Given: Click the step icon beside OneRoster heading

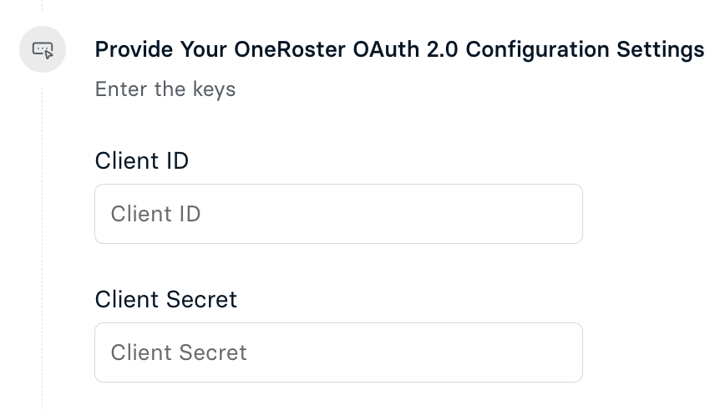Looking at the screenshot, I should point(43,49).
